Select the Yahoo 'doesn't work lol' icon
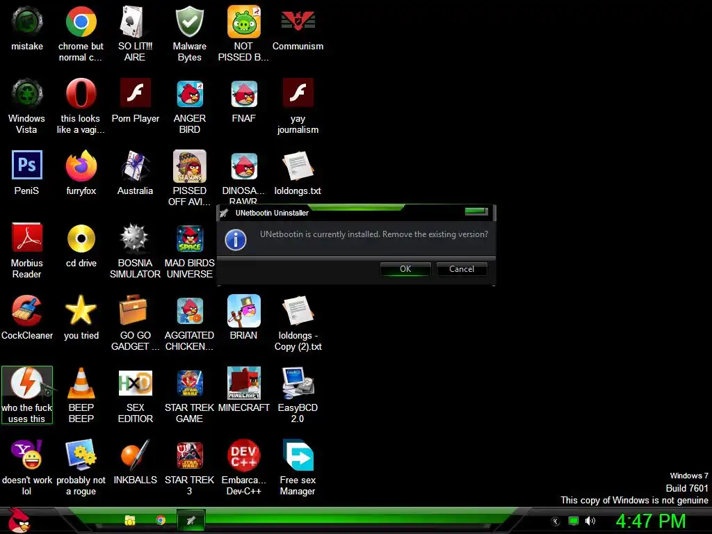Viewport: 712px width, 534px height. click(x=27, y=455)
